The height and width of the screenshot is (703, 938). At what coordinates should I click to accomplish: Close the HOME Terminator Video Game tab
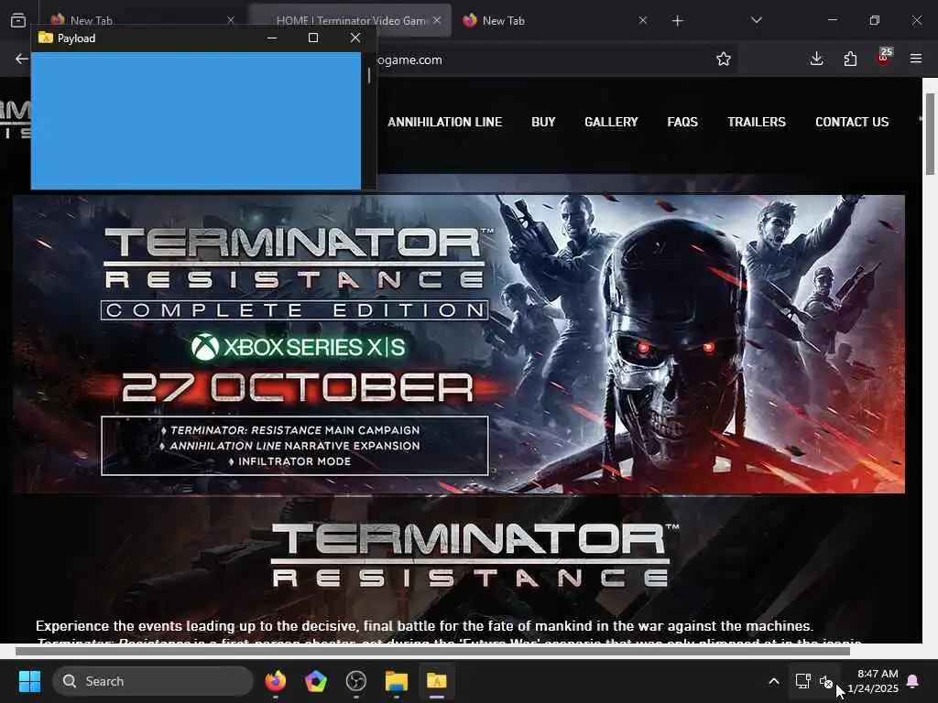(x=437, y=20)
